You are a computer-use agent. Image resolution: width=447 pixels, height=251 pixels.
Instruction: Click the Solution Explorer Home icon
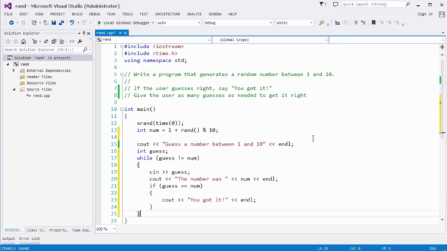coord(23,42)
